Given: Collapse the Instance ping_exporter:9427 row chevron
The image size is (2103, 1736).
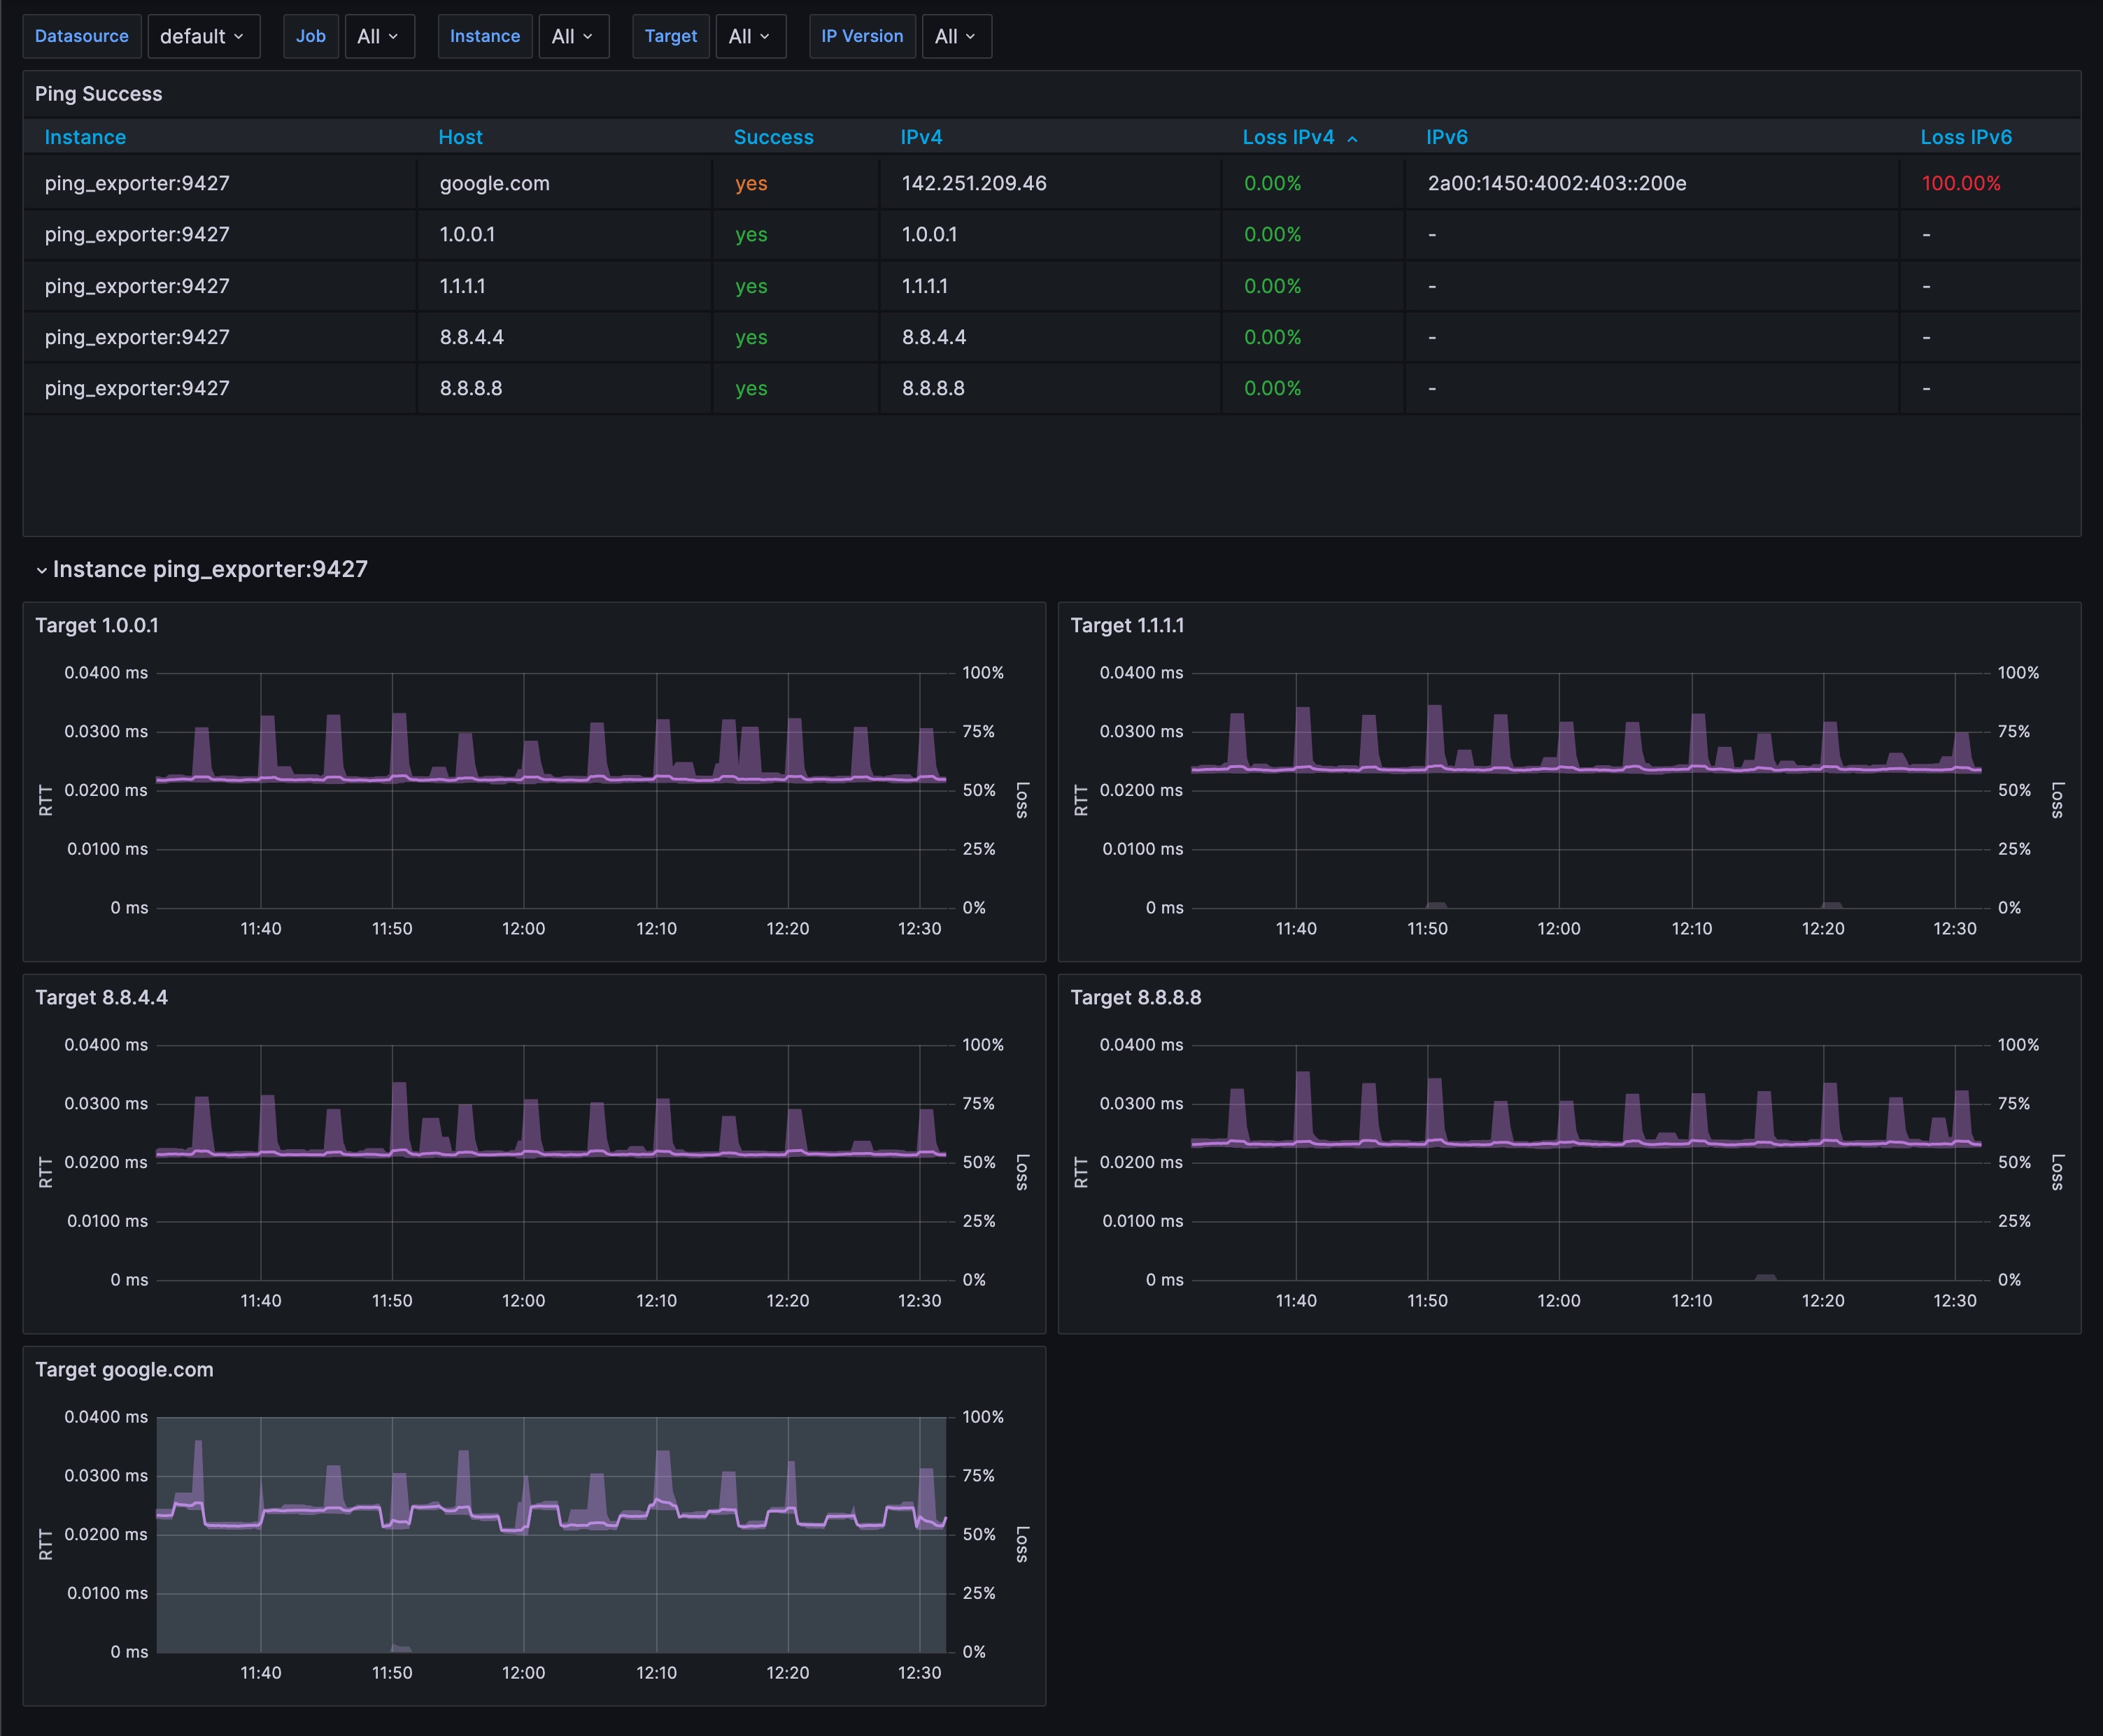Looking at the screenshot, I should coord(42,570).
